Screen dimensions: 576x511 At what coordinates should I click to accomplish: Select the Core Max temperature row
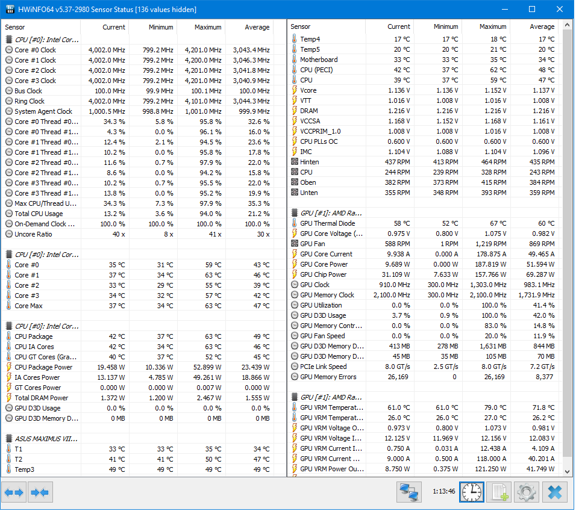click(138, 306)
